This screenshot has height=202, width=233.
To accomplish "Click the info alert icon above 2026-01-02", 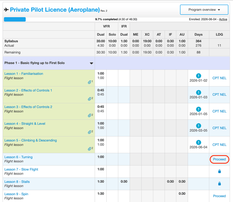I will [199, 76].
